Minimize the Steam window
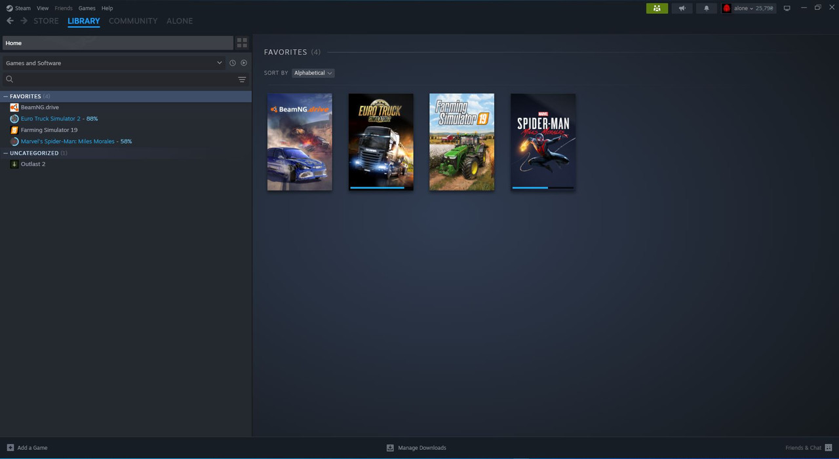Screen dimensions: 839x459 (804, 8)
